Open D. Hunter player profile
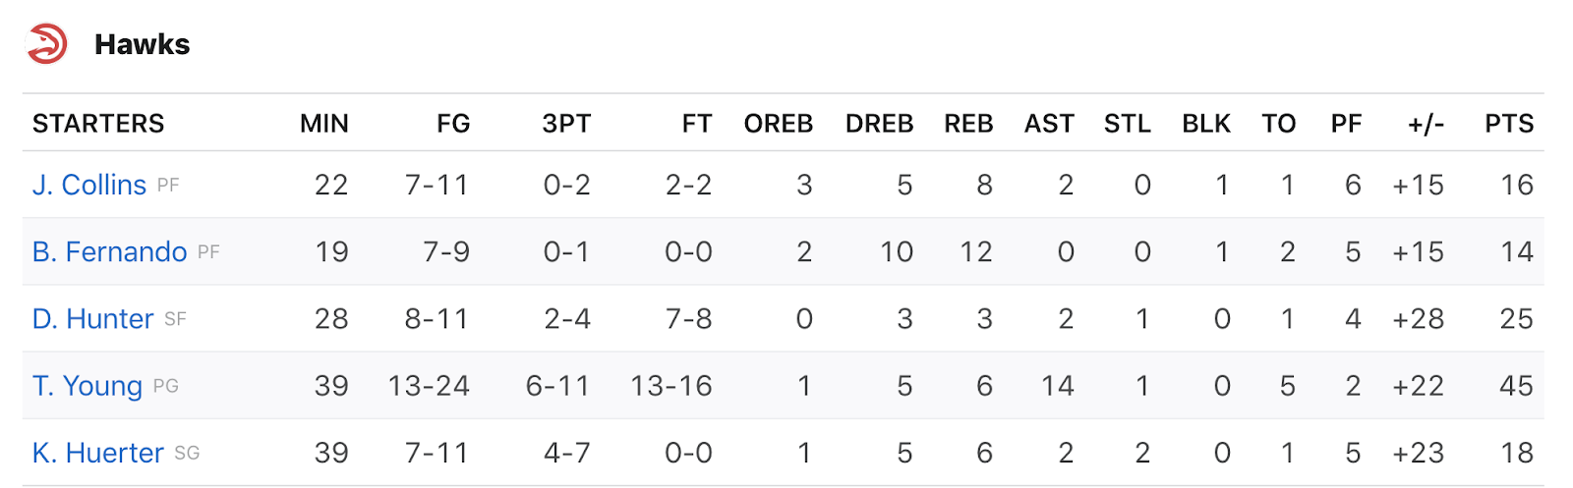Screen dimensions: 1573x488 click(93, 319)
